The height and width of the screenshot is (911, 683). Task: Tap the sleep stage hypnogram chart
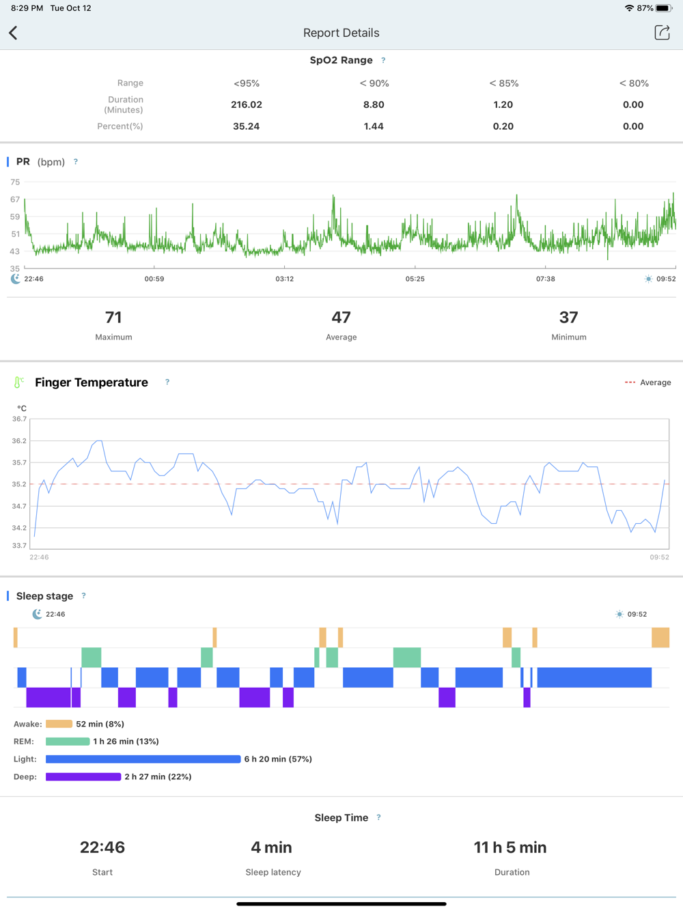point(341,667)
